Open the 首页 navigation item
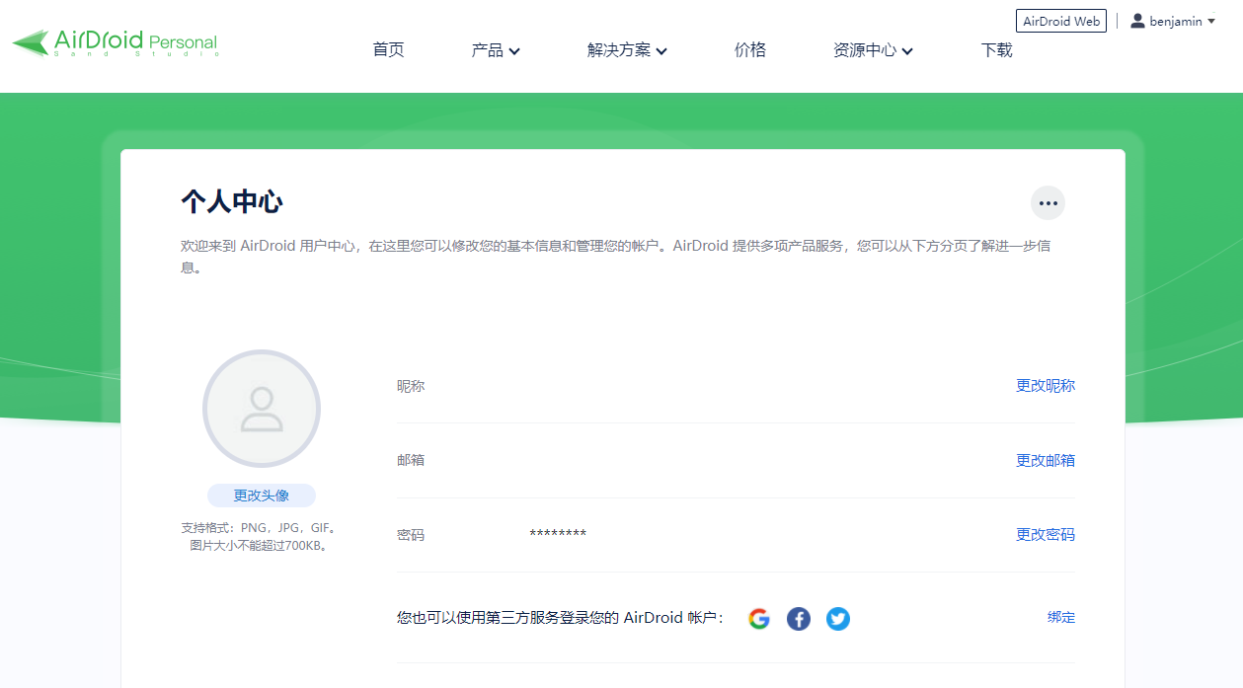 pyautogui.click(x=388, y=50)
